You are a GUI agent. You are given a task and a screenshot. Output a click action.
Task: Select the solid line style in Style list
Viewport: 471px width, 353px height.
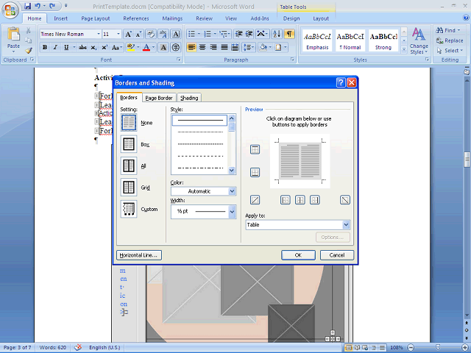coord(200,120)
